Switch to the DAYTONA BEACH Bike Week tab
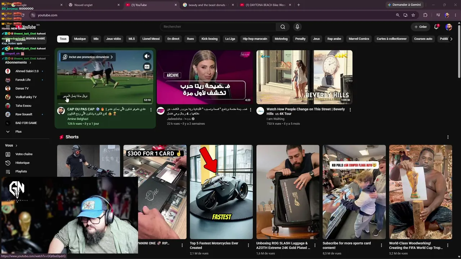 click(x=265, y=5)
